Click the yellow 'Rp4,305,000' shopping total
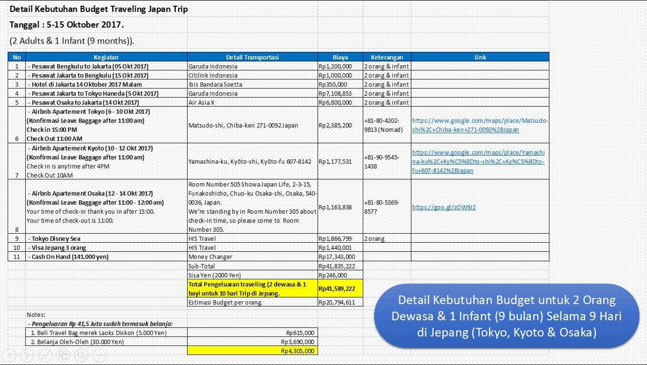The height and width of the screenshot is (365, 647). point(252,351)
